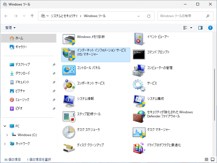The image size is (217, 163).
Task: Expand the ネットワーク tree node
Action: [x=5, y=144]
